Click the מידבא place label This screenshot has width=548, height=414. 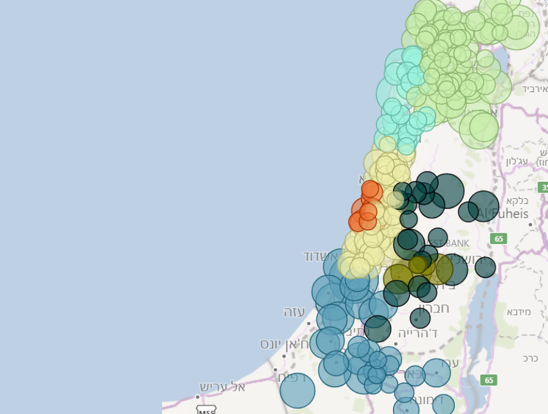(x=519, y=312)
